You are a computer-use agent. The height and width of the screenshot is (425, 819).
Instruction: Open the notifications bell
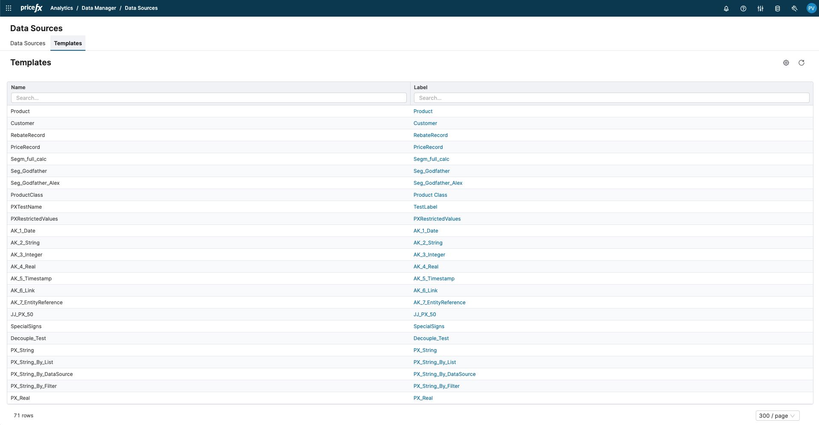click(726, 9)
